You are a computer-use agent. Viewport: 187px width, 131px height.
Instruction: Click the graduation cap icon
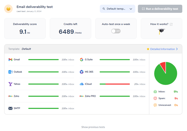coord(161,31)
